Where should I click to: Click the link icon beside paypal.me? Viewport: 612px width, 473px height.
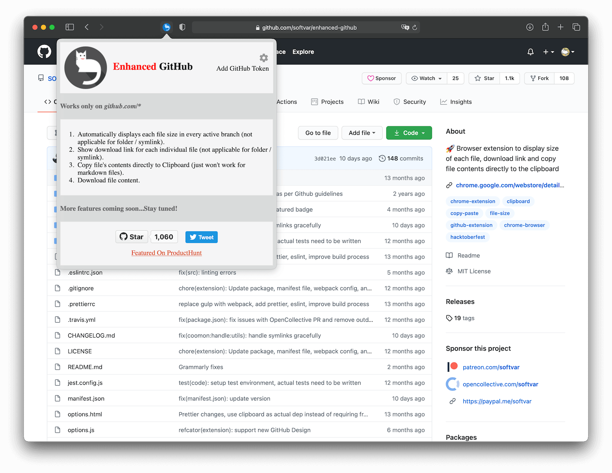[x=453, y=401]
